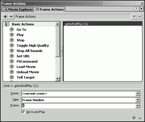Click the Stop All Sounds action icon
The image size is (145, 122).
click(x=12, y=51)
